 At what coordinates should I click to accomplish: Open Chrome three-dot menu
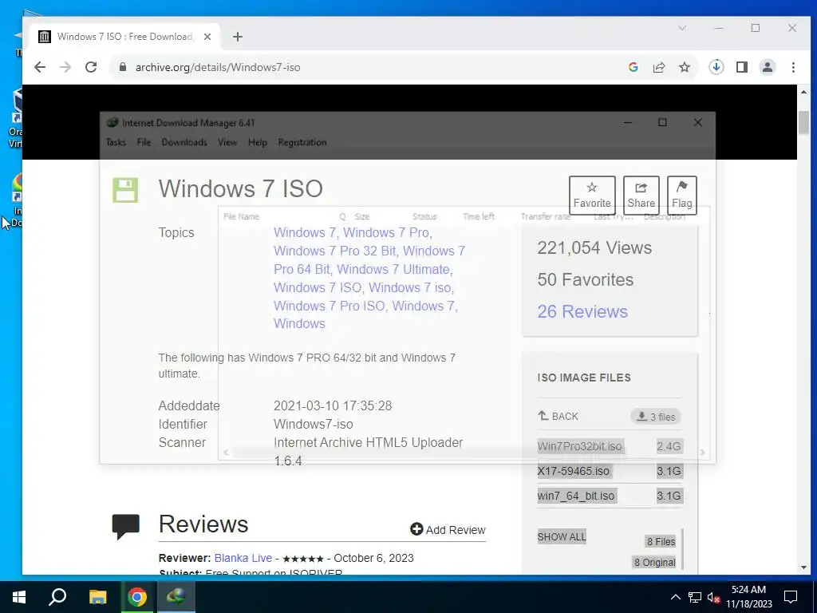tap(793, 67)
